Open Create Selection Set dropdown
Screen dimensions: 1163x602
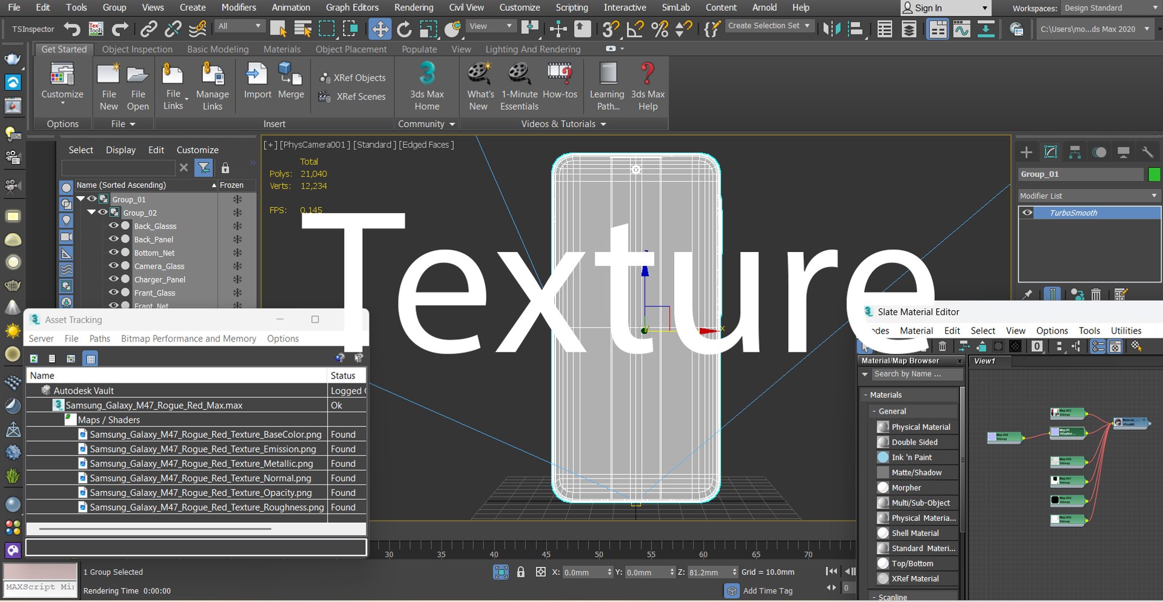tap(768, 26)
